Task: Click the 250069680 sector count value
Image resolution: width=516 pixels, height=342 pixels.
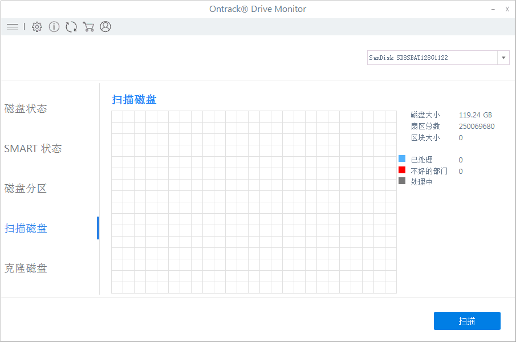Action: coord(477,127)
